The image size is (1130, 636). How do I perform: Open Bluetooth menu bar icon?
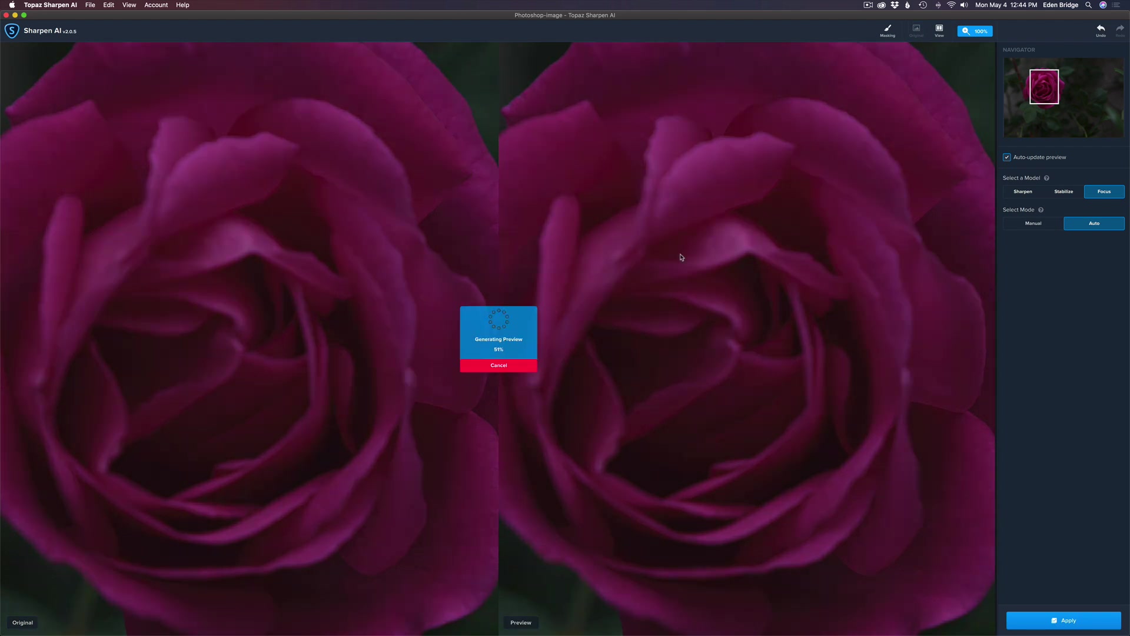[938, 5]
